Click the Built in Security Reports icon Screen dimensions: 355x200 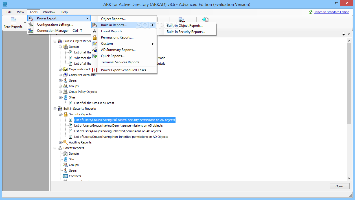(x=60, y=109)
